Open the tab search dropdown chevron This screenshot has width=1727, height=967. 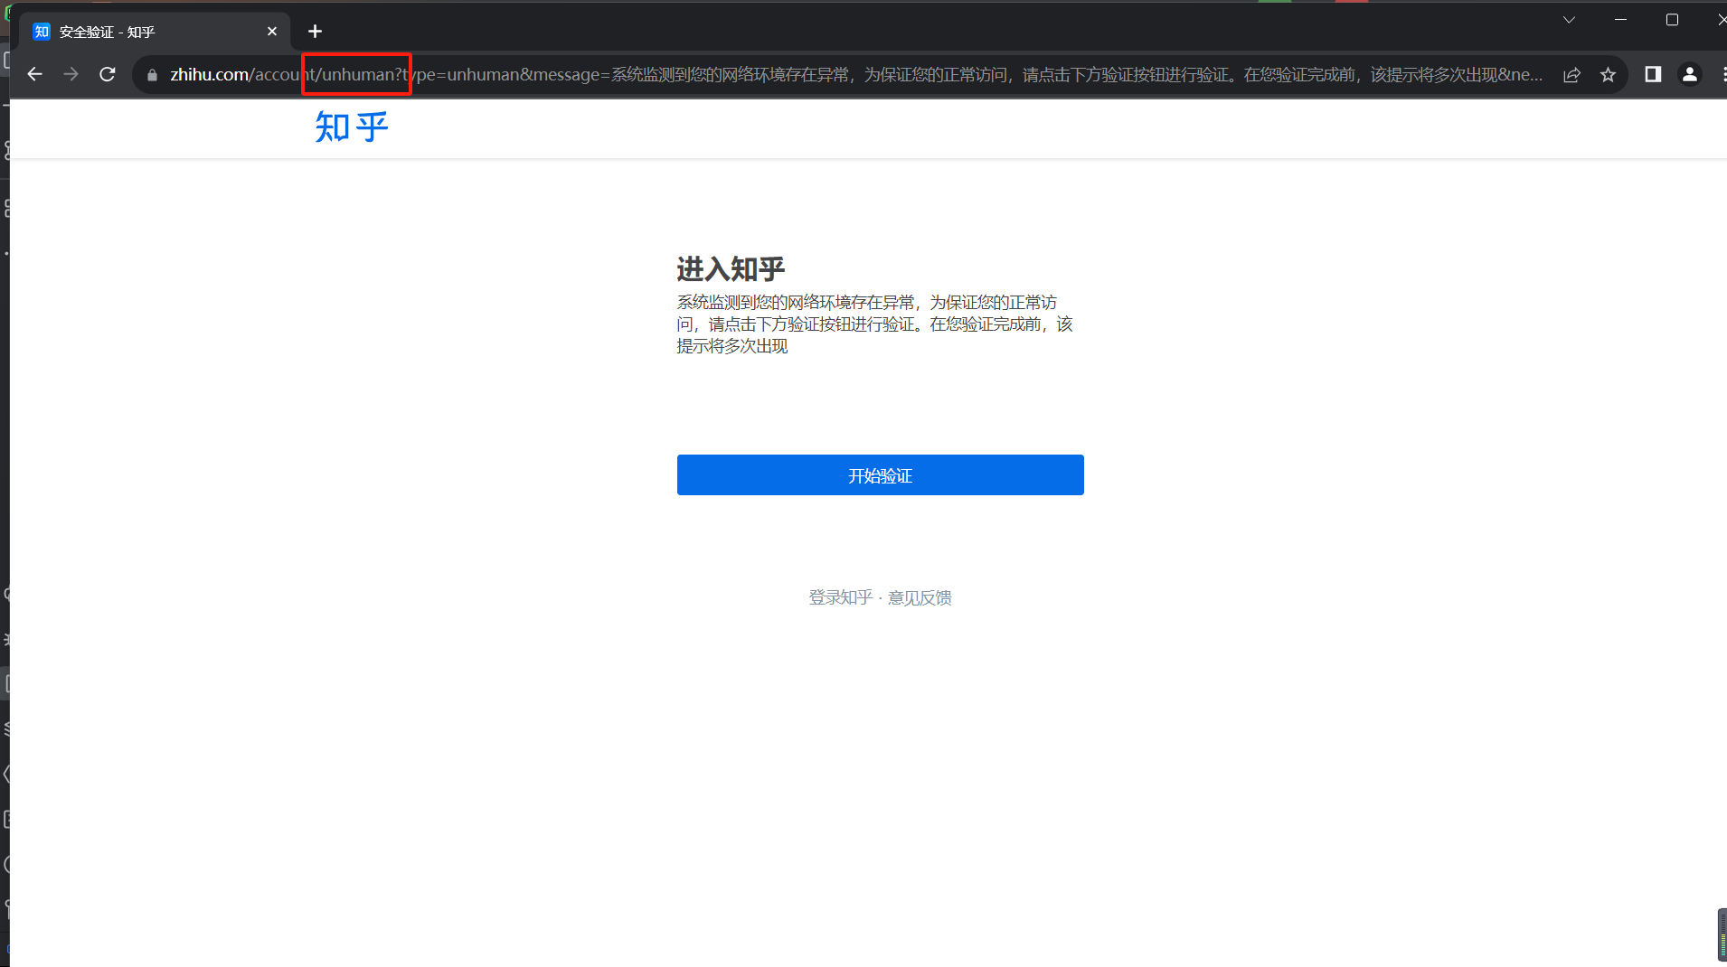click(x=1569, y=20)
